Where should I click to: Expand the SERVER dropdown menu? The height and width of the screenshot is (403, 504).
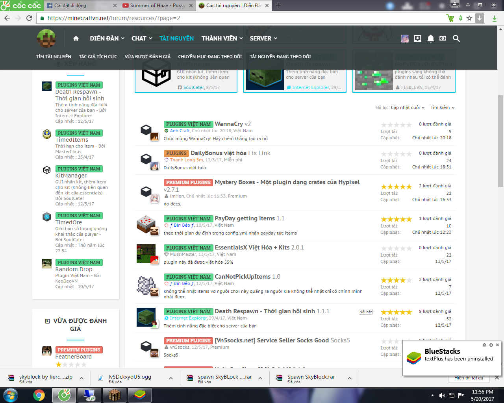(263, 38)
